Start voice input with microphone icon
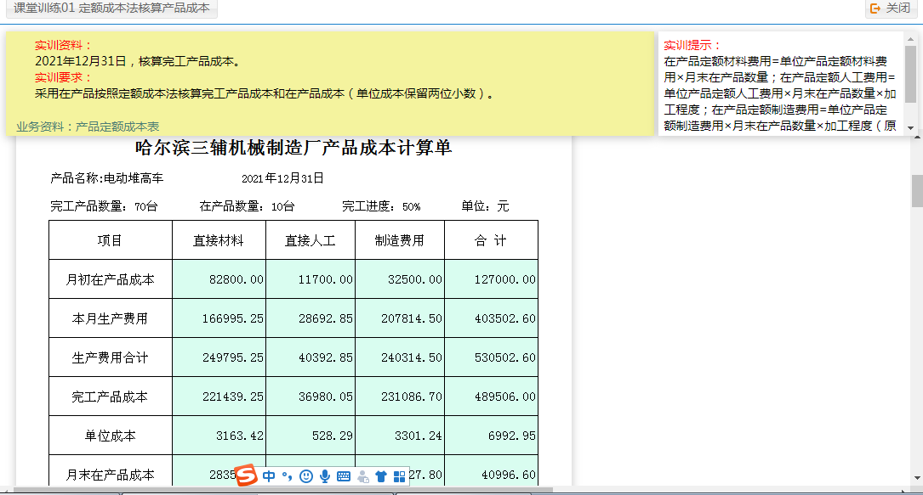923x495 pixels. pyautogui.click(x=325, y=476)
